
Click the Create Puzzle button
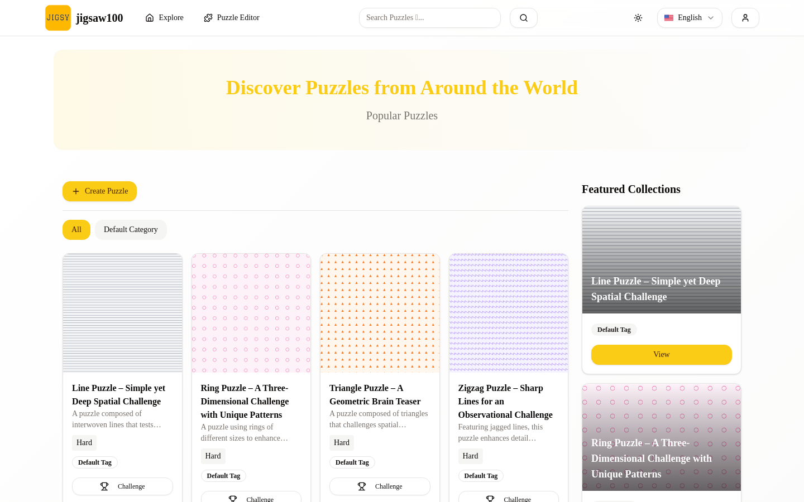[x=99, y=191]
